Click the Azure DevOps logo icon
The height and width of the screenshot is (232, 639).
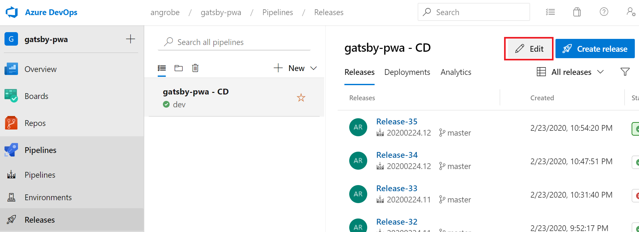click(x=12, y=12)
